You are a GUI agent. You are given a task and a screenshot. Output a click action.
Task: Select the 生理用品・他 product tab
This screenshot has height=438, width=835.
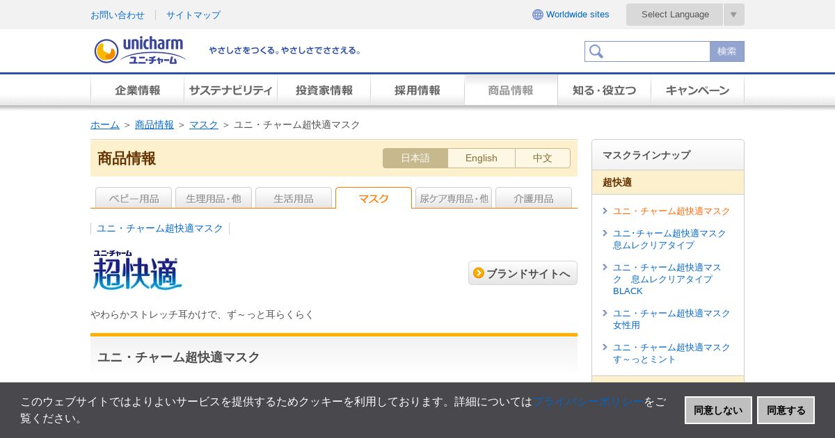[214, 198]
